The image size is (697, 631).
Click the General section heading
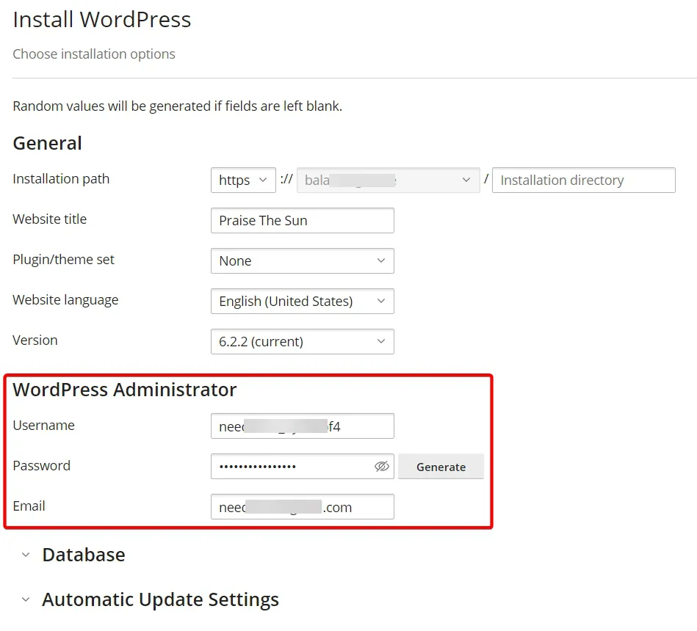[47, 143]
